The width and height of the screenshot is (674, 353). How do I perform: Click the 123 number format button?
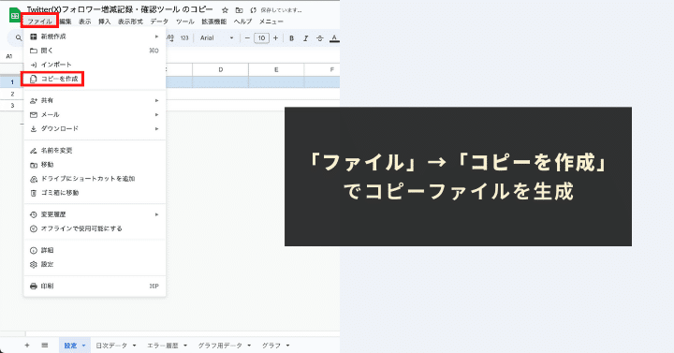[x=184, y=37]
